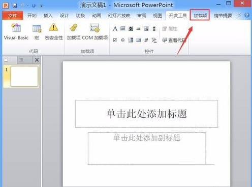Click the PowerPoint application icon
The width and height of the screenshot is (252, 187).
point(6,6)
